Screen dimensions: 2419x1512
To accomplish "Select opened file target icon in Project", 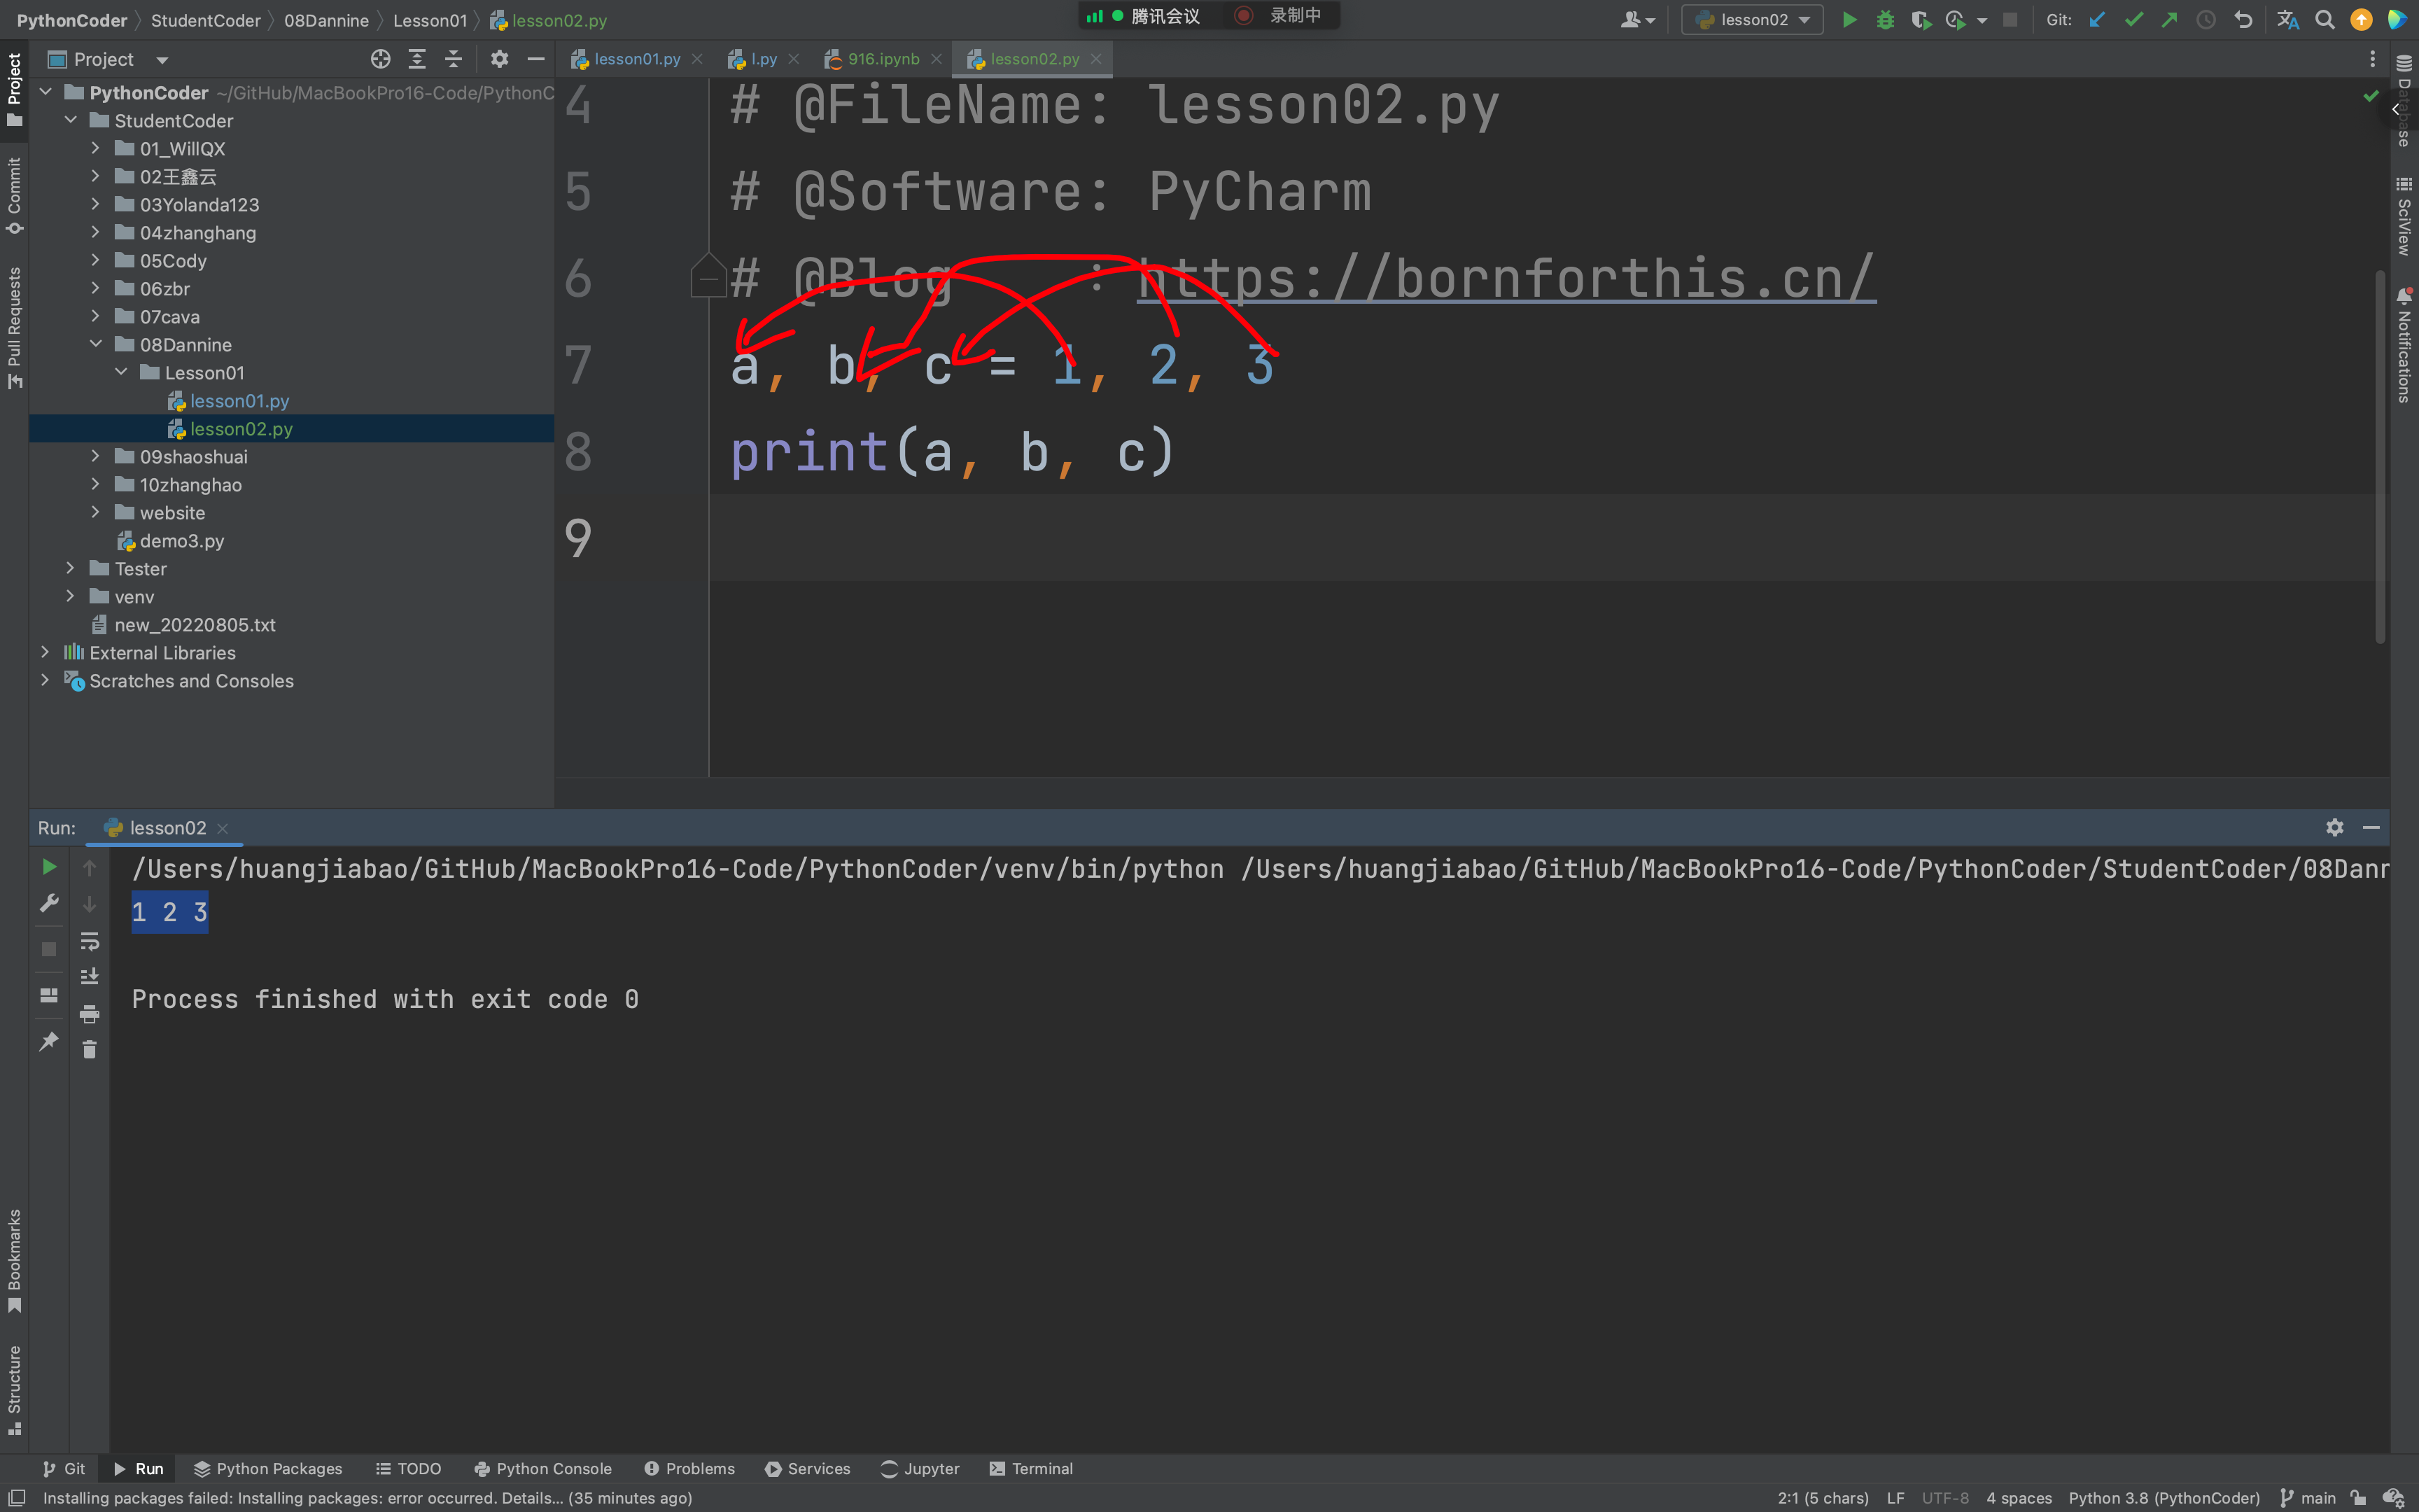I will click(x=380, y=59).
